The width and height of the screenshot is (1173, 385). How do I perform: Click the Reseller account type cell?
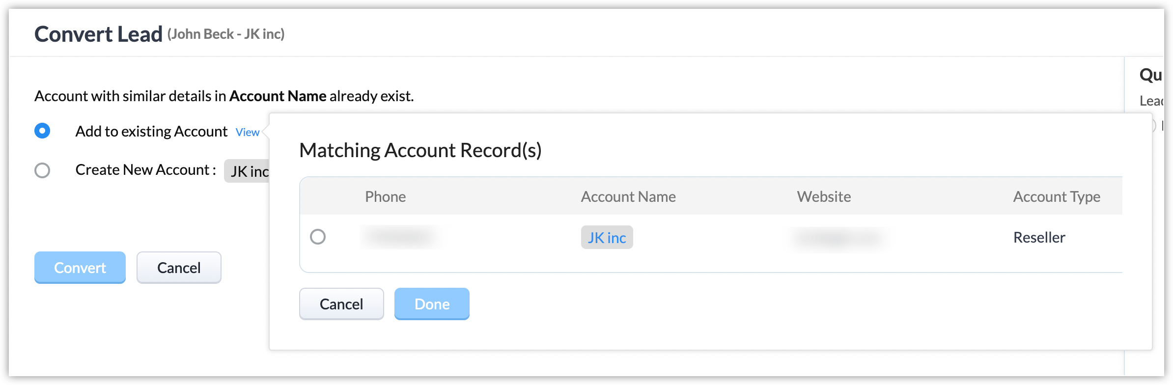(1039, 238)
